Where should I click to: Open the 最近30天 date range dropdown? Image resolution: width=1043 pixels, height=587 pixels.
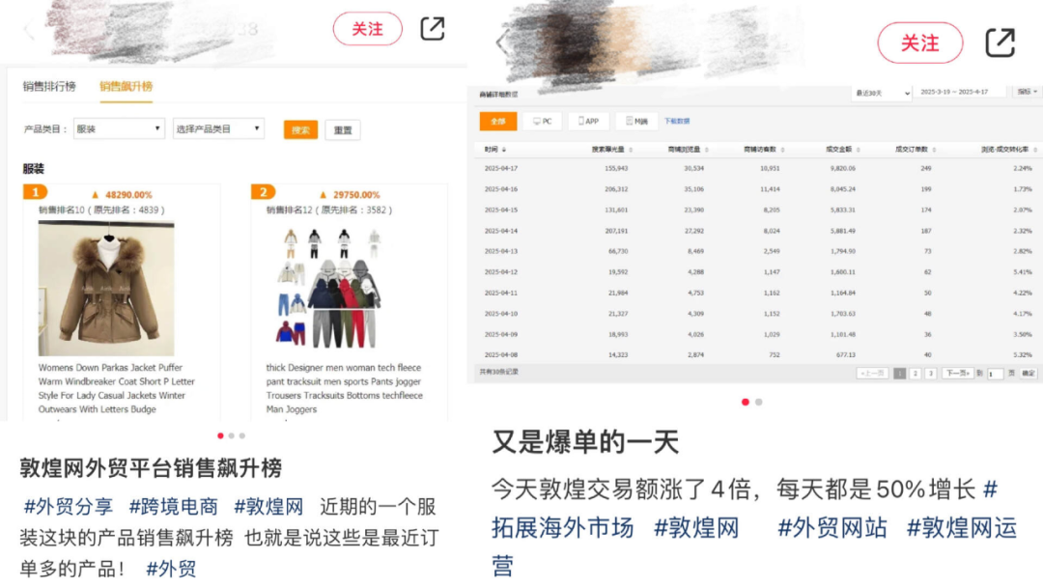882,93
